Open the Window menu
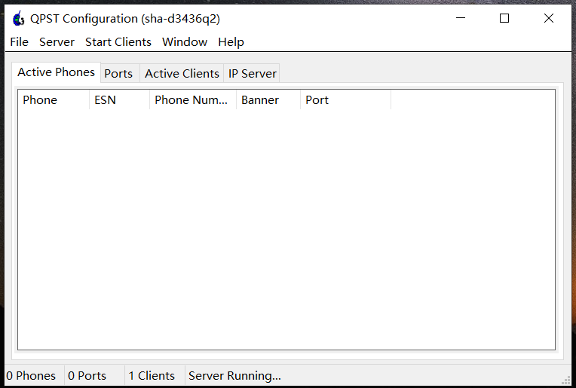576x388 pixels. point(185,42)
